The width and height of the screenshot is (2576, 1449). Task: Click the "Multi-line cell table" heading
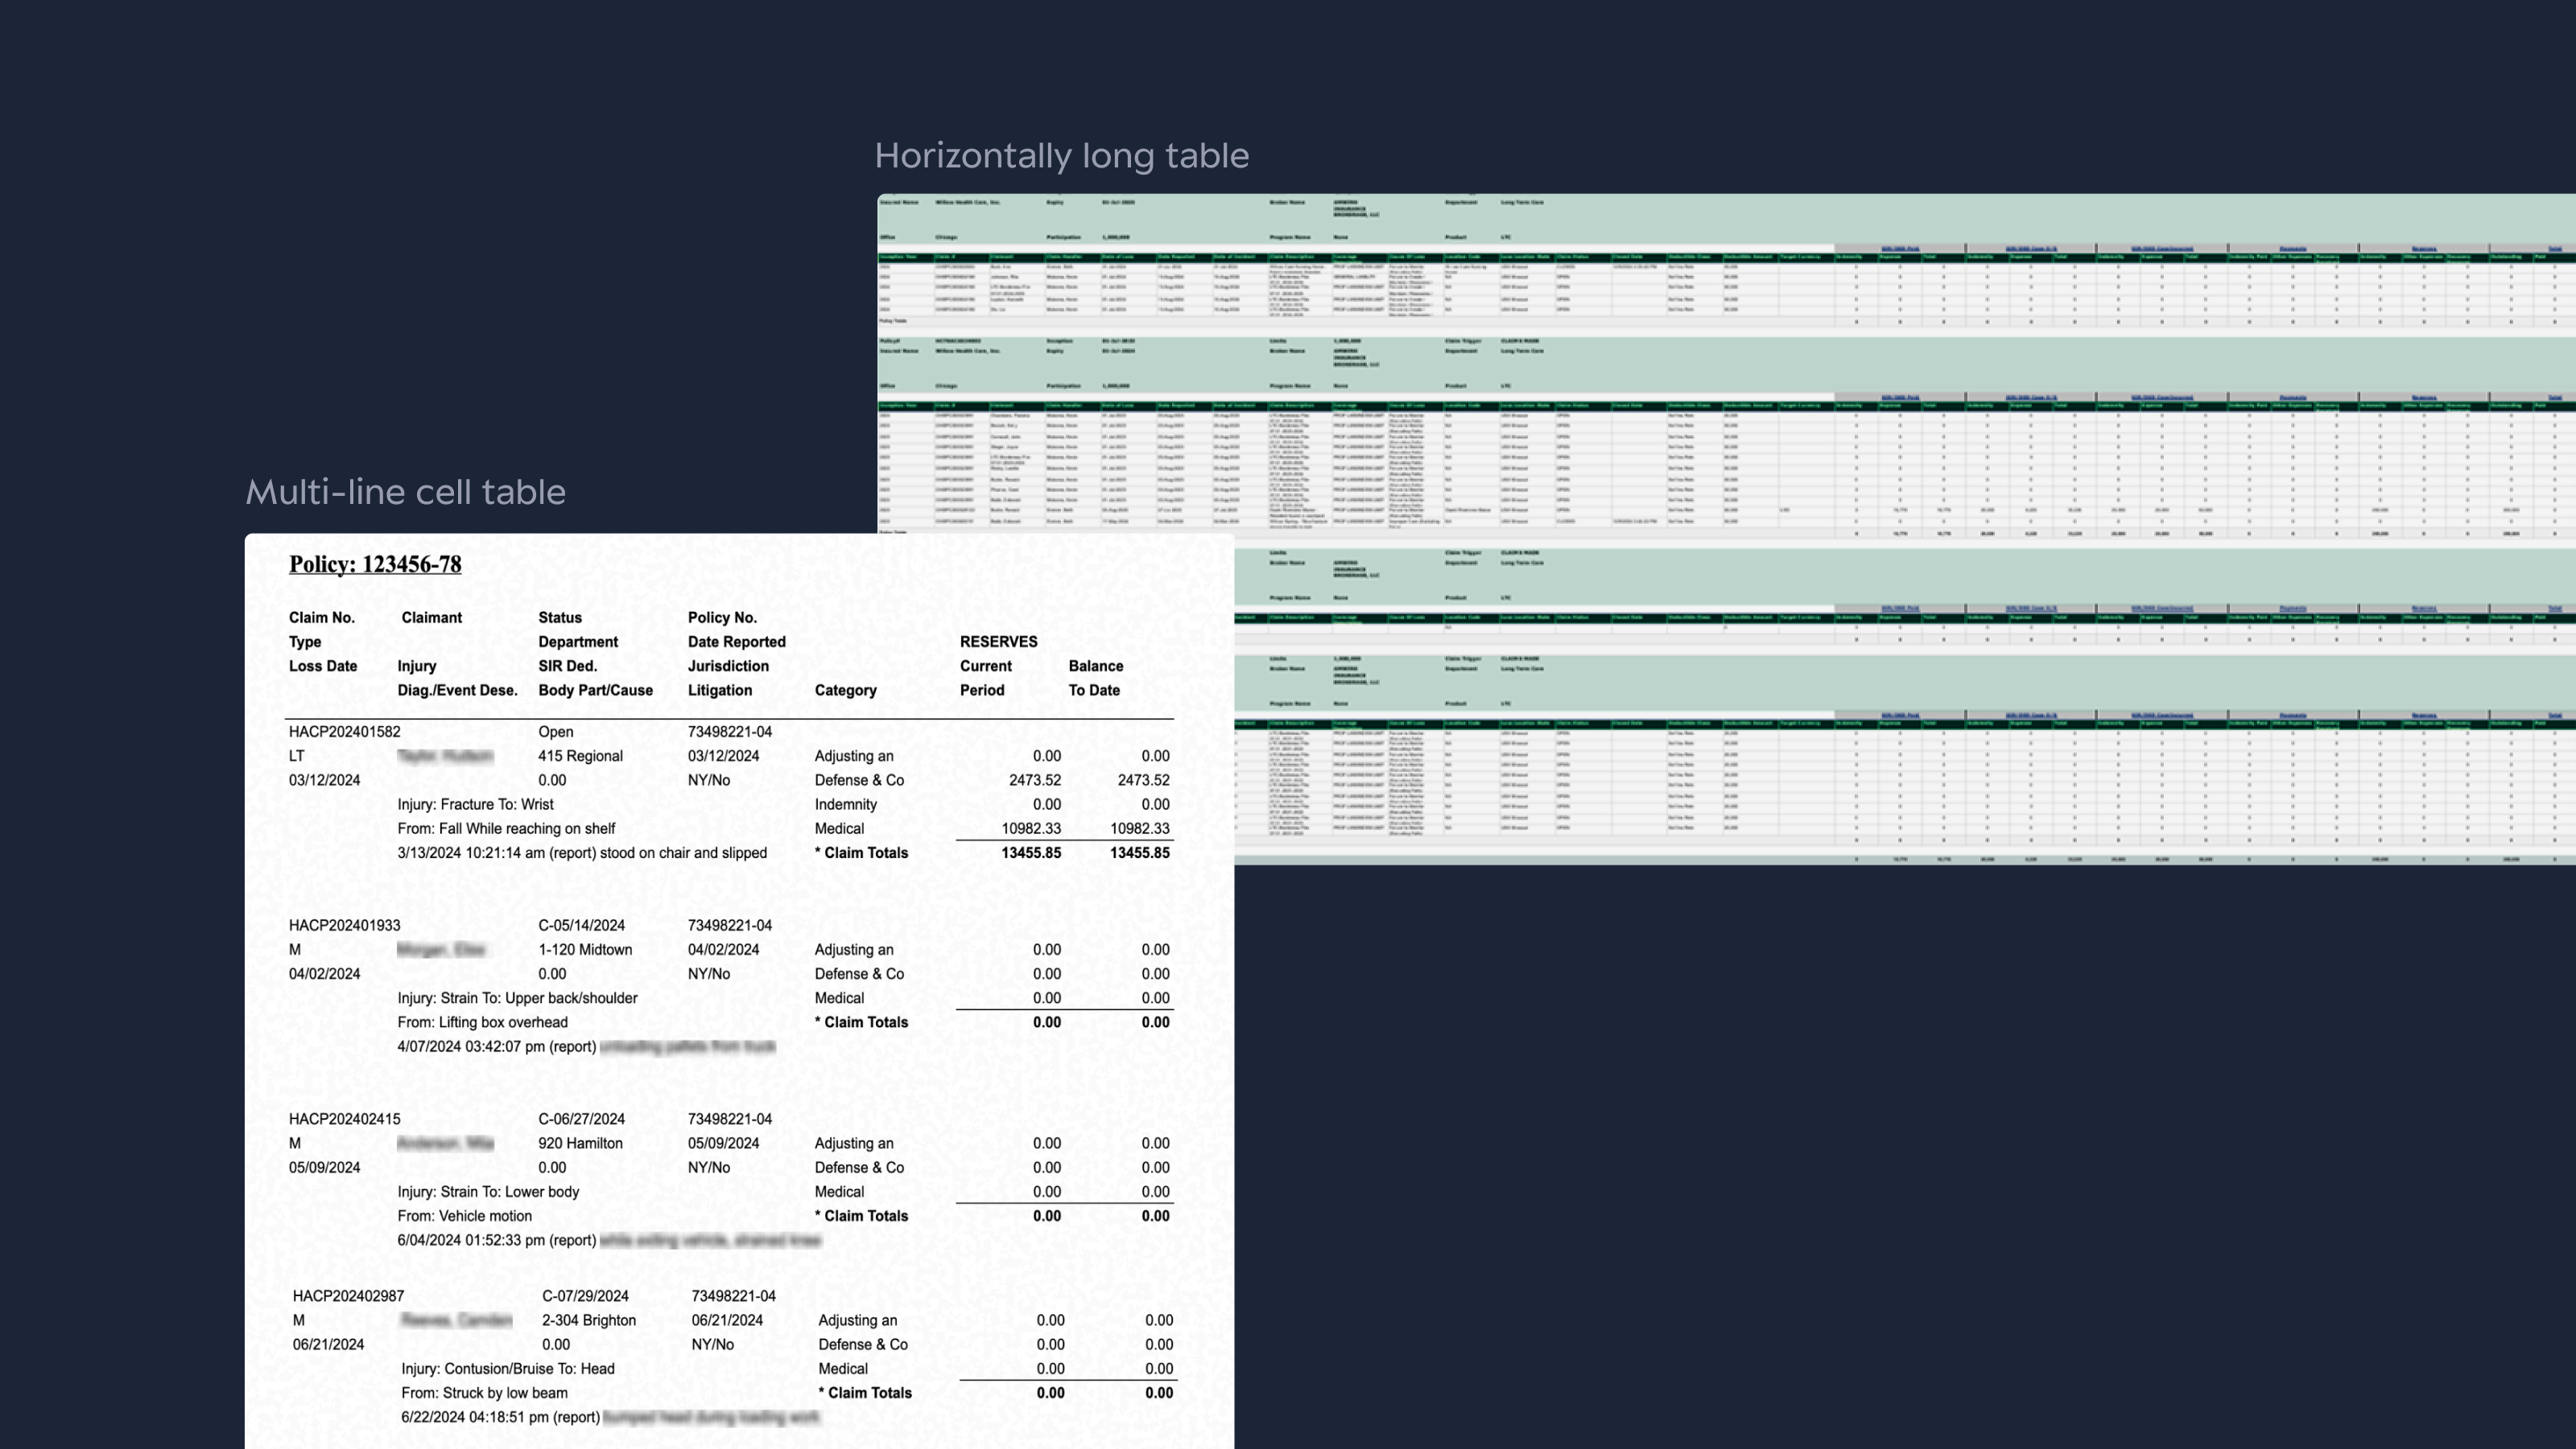pyautogui.click(x=405, y=492)
